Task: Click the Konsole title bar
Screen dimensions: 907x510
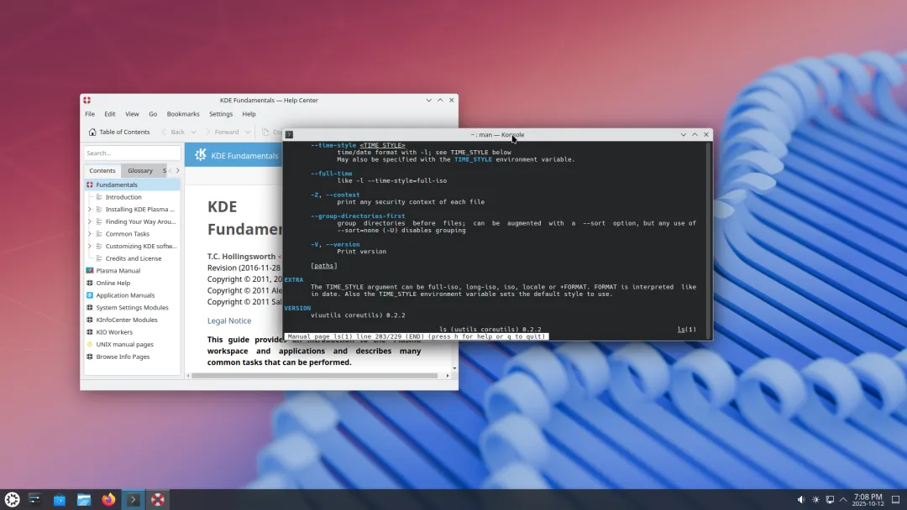Action: [x=497, y=134]
